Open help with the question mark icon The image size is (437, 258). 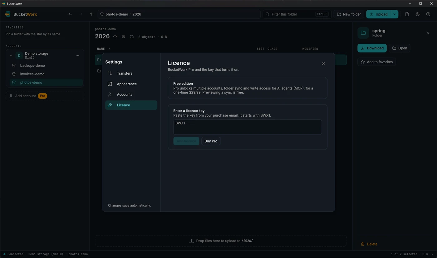428,14
